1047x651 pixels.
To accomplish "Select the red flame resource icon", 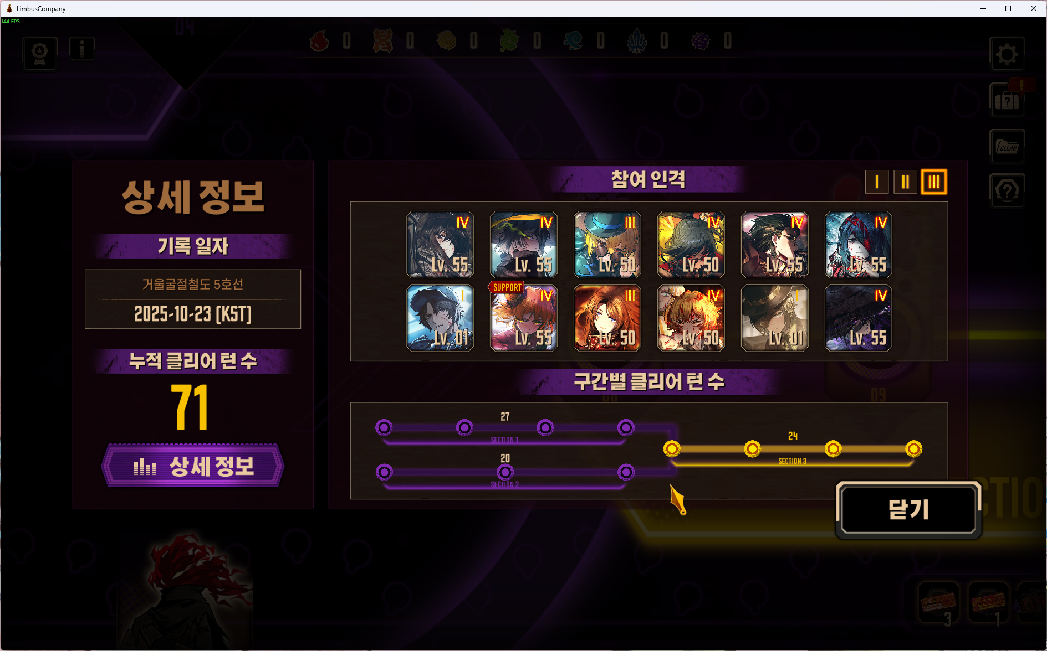I will click(x=319, y=41).
